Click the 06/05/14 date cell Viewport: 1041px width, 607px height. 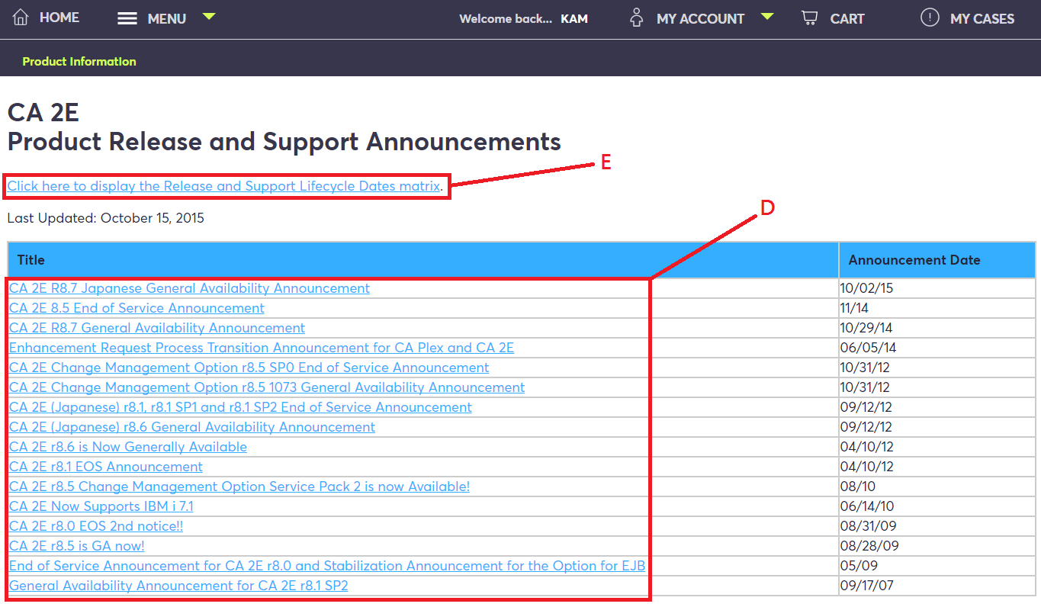937,348
